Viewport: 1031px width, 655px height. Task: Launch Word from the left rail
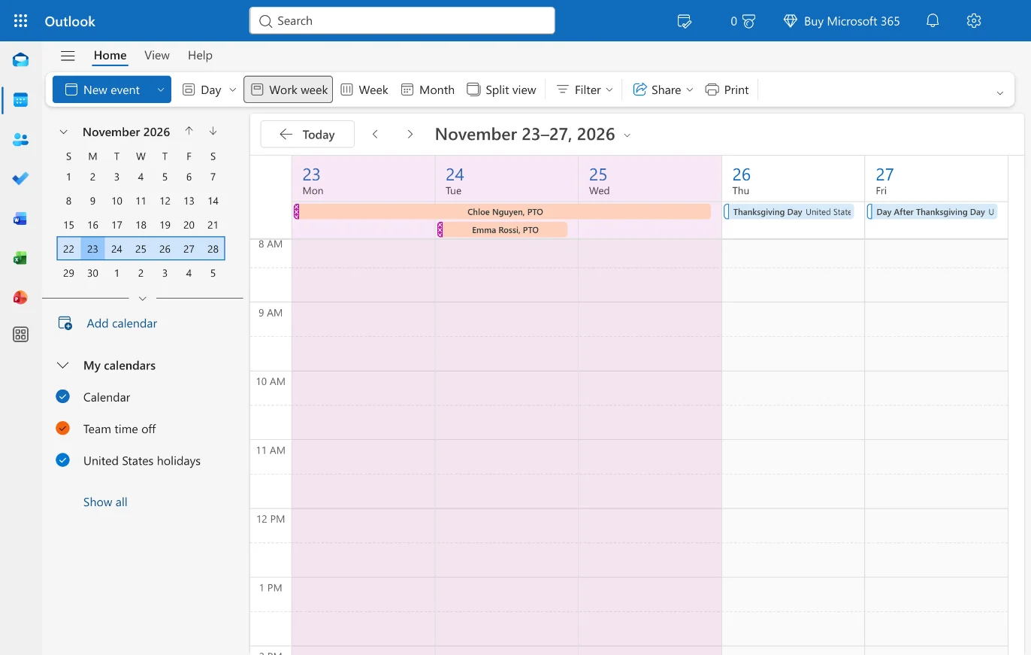pos(21,219)
